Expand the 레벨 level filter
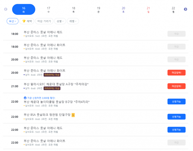 pyautogui.click(x=74, y=21)
